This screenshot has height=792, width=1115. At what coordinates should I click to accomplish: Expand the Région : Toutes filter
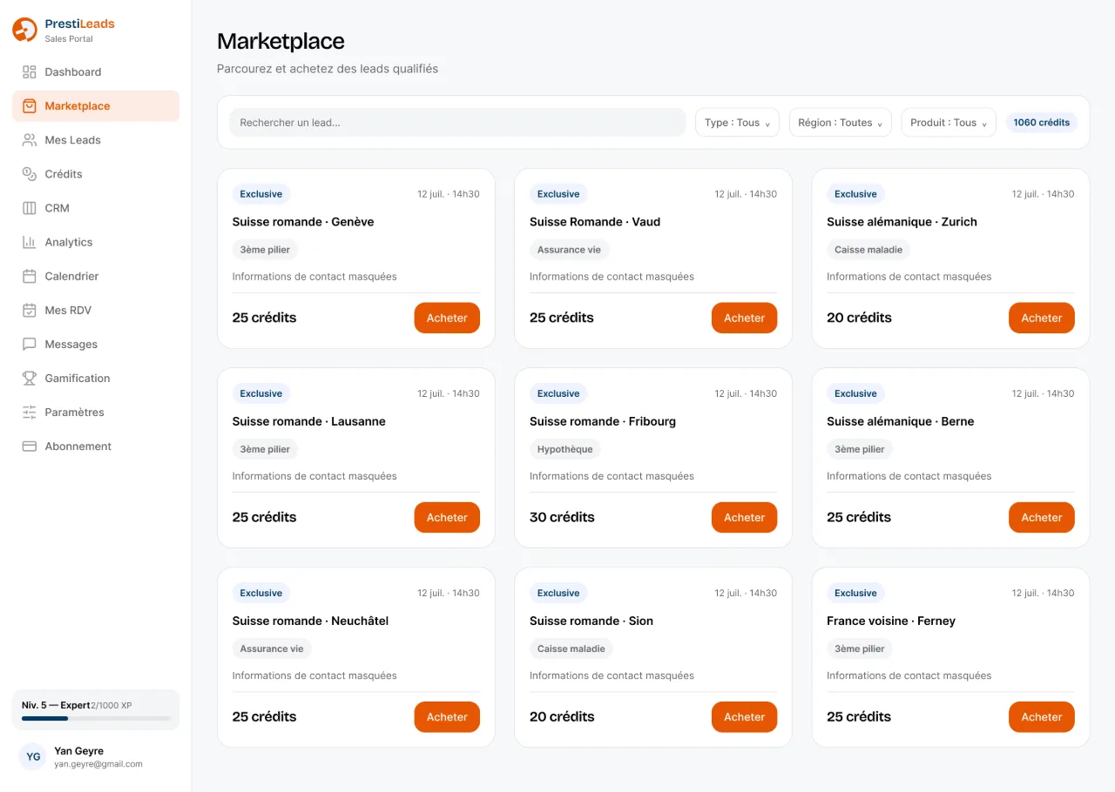[x=840, y=123]
